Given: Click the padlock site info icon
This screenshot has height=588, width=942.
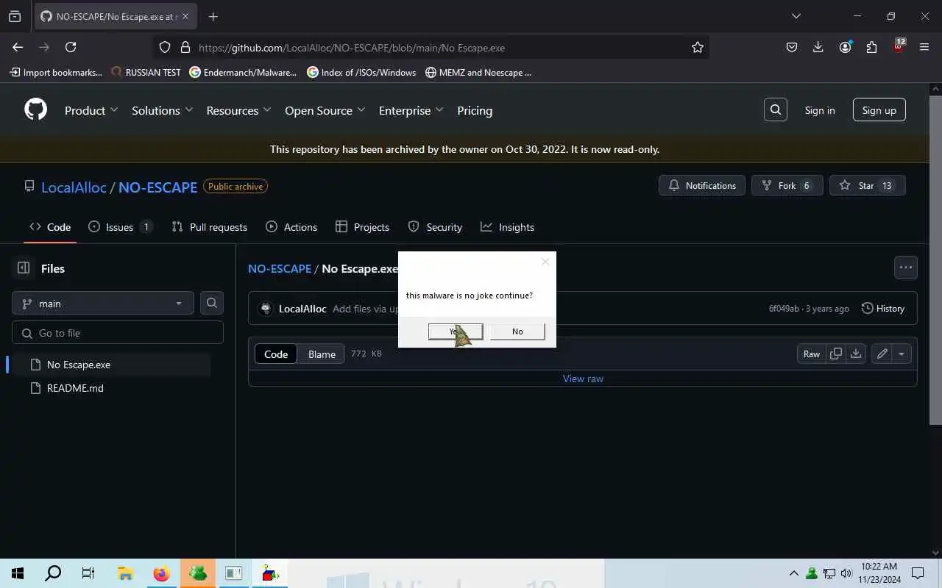Looking at the screenshot, I should click(x=185, y=47).
